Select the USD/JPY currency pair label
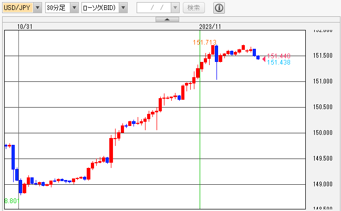This screenshot has width=341, height=211. pos(18,8)
